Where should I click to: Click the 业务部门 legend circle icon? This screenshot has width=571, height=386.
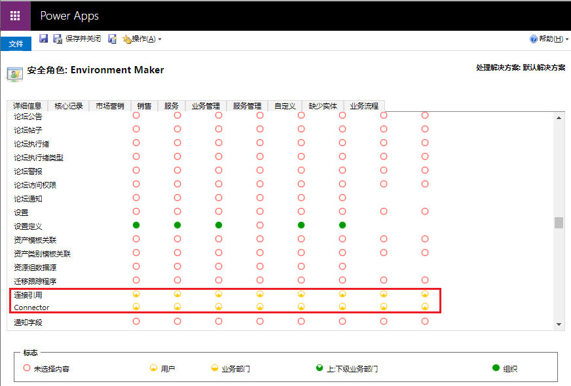pyautogui.click(x=215, y=368)
